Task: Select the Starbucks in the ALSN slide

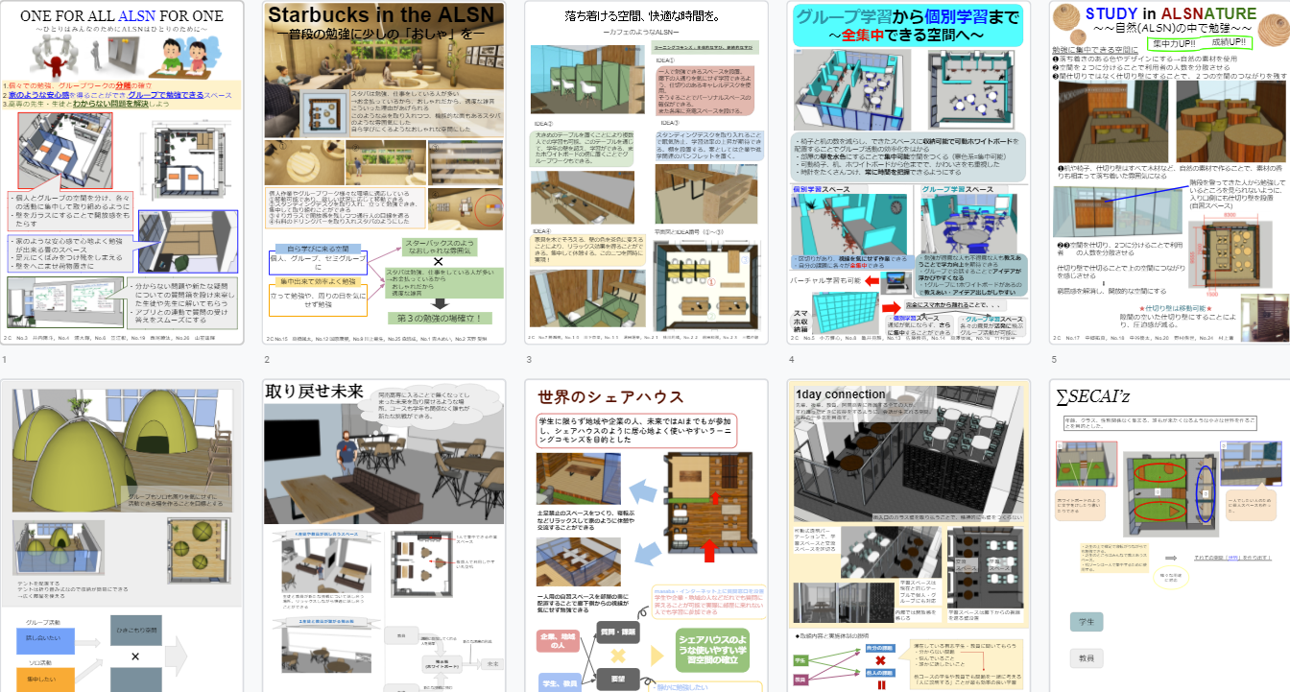Action: pyautogui.click(x=384, y=173)
